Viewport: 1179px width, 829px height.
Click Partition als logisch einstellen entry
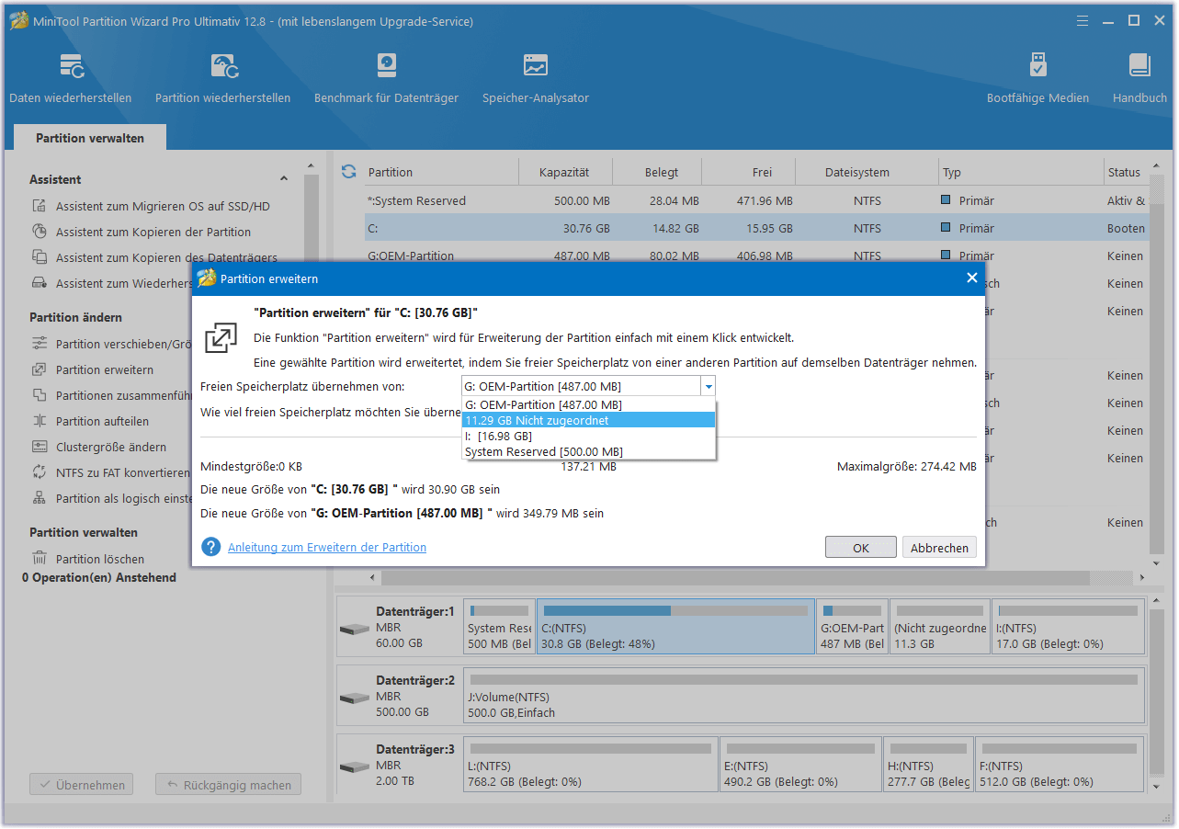[110, 499]
